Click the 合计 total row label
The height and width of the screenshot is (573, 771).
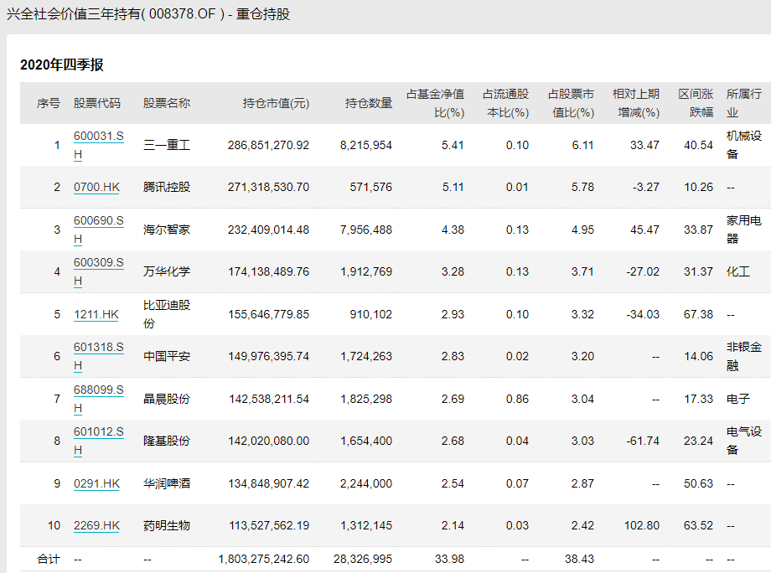[49, 559]
